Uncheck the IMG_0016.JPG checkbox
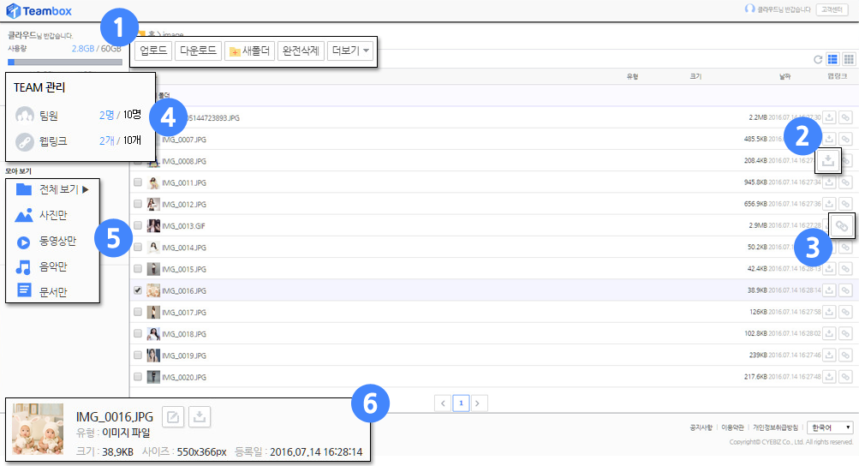Screen dimensions: 859x466 point(138,290)
